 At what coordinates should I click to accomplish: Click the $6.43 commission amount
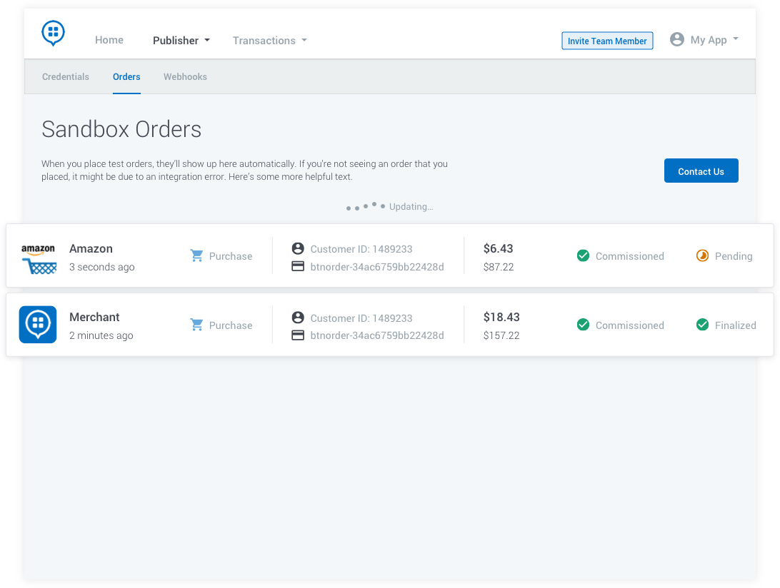pos(498,248)
